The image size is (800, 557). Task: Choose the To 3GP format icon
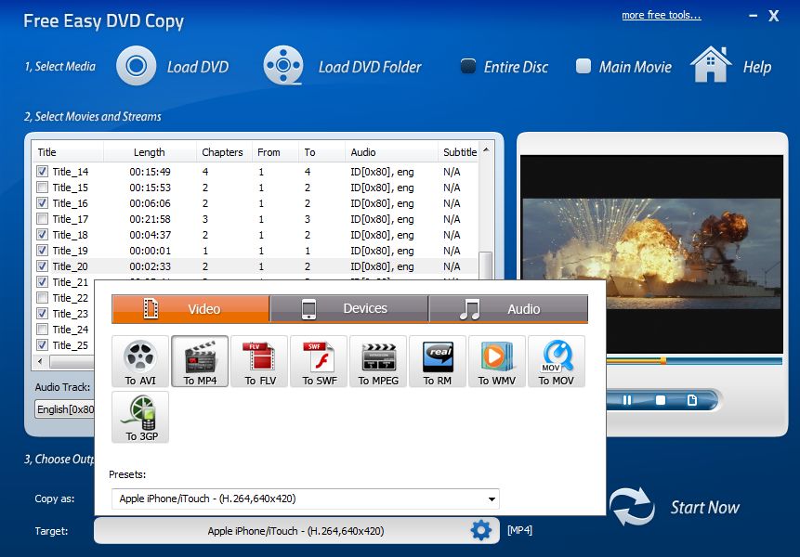(140, 418)
